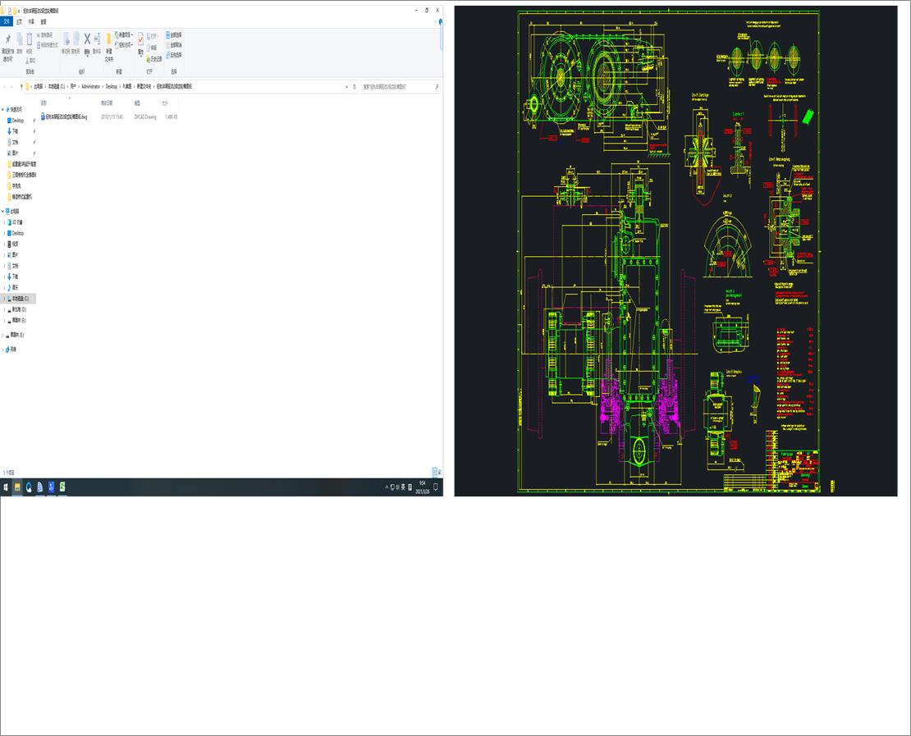Click the Explorer help question mark icon
This screenshot has width=911, height=736.
[441, 21]
